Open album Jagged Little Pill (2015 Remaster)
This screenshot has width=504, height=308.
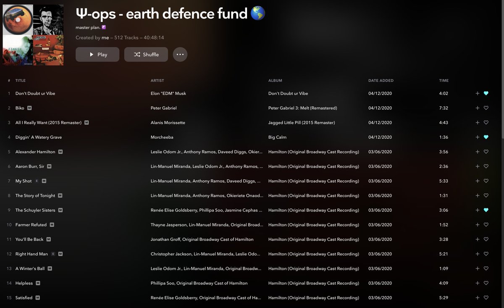pyautogui.click(x=302, y=123)
